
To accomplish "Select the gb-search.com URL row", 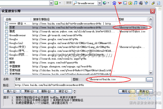I will (x=57, y=35).
